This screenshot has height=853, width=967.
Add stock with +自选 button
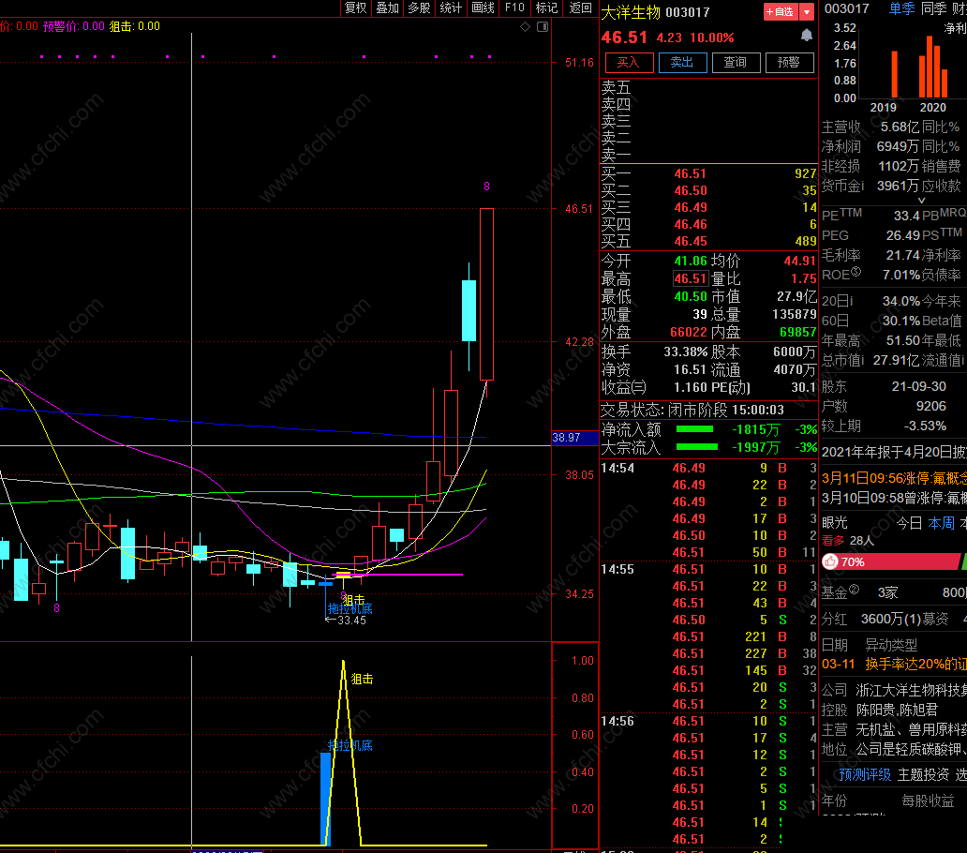pyautogui.click(x=780, y=12)
